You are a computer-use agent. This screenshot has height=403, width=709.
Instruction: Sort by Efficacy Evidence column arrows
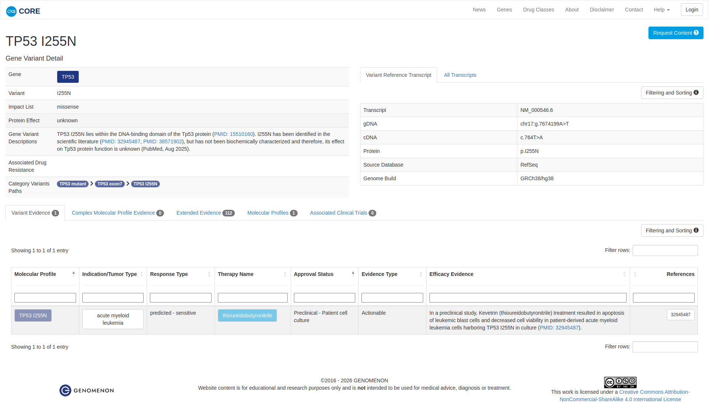click(x=624, y=274)
